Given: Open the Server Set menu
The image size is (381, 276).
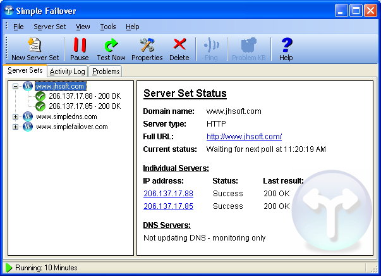Looking at the screenshot, I should (49, 27).
